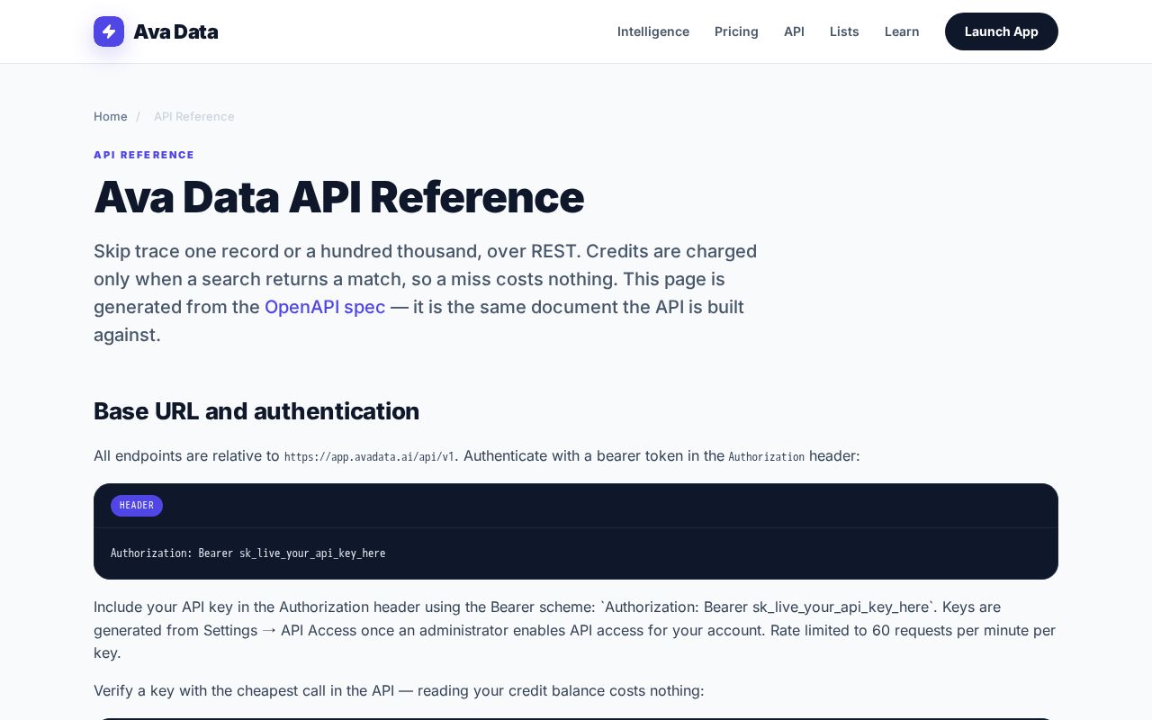
Task: Go to Home in the breadcrumb
Action: (x=111, y=116)
